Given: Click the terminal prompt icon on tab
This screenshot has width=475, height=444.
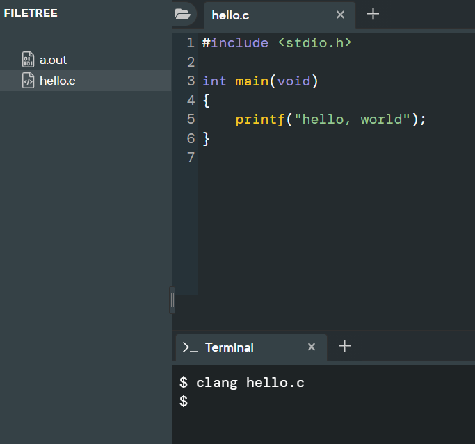Looking at the screenshot, I should click(191, 347).
